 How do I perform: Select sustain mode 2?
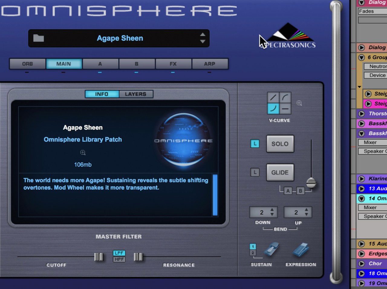253,253
